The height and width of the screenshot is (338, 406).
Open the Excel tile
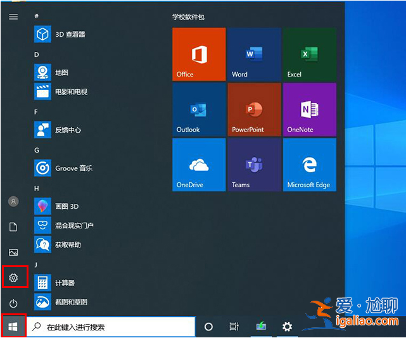pos(310,54)
